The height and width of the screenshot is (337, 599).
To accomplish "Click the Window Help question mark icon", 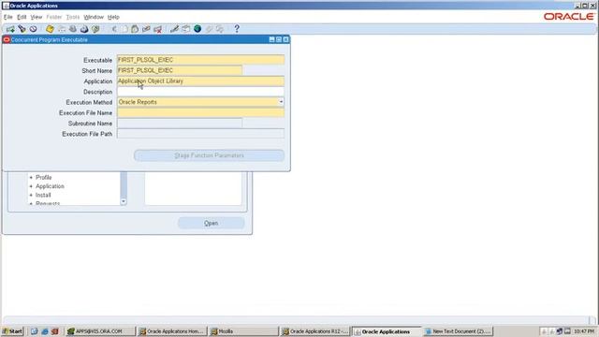I will (237, 29).
